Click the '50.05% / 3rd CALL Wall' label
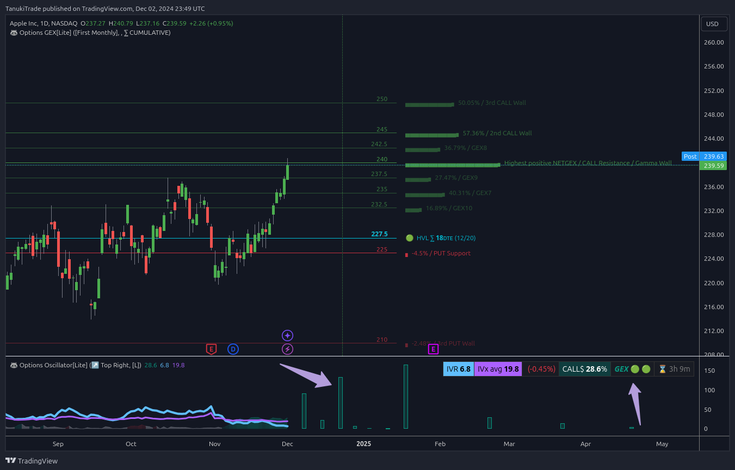This screenshot has width=735, height=470. pyautogui.click(x=492, y=103)
